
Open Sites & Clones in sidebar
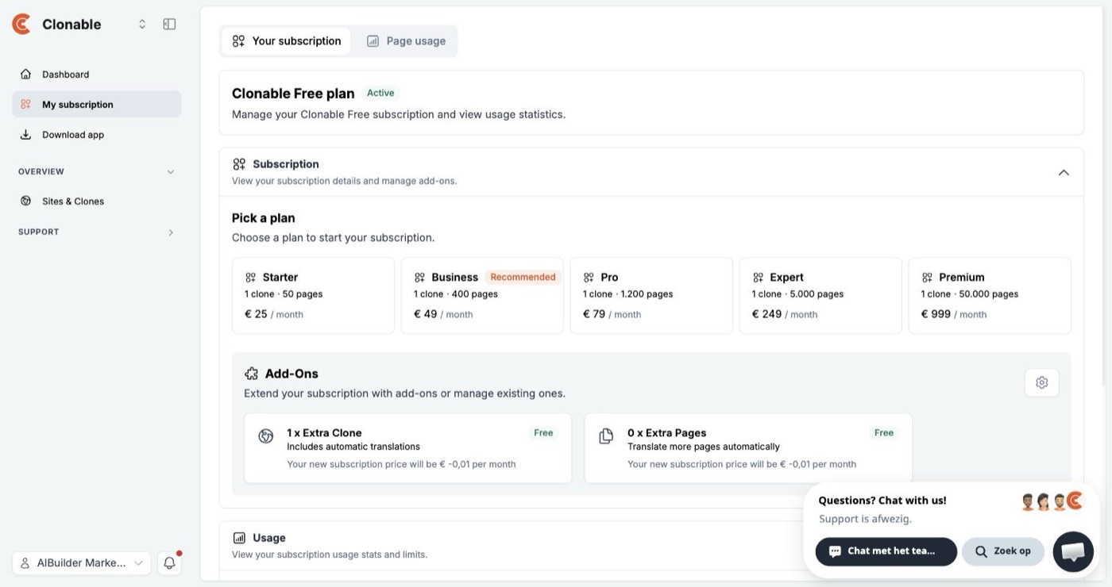coord(96,201)
